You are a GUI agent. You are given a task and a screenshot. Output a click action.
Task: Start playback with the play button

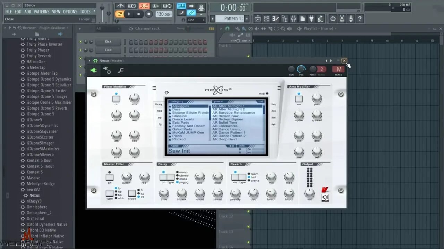[x=129, y=14]
